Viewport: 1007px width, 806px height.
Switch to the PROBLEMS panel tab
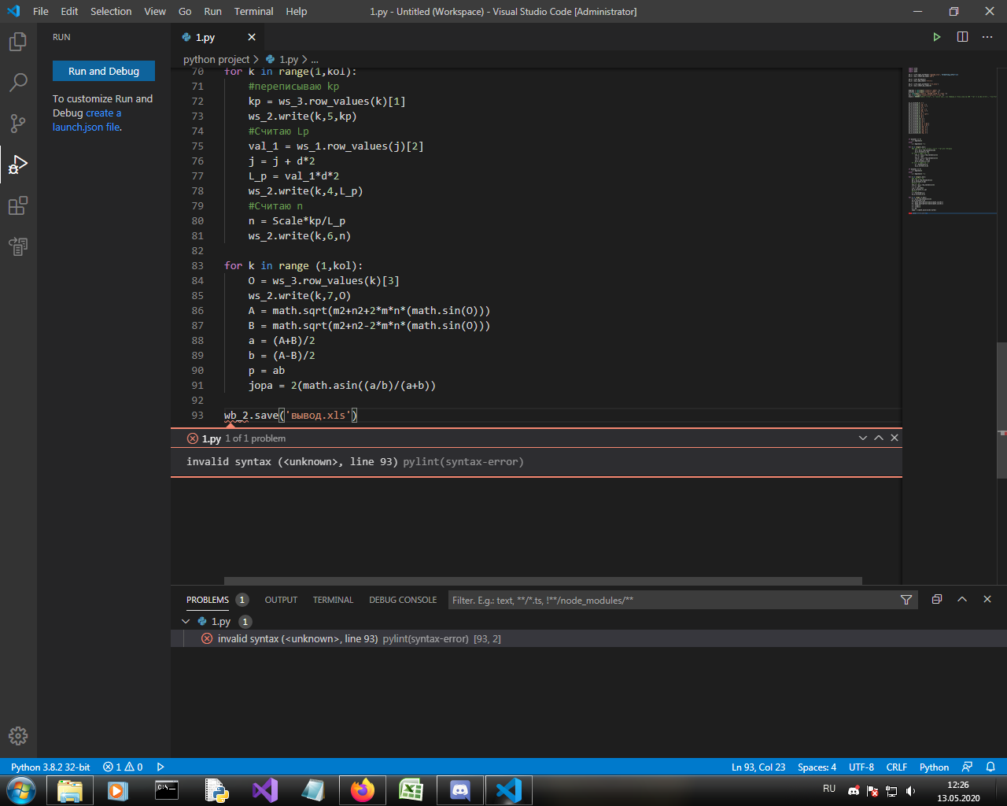click(208, 600)
